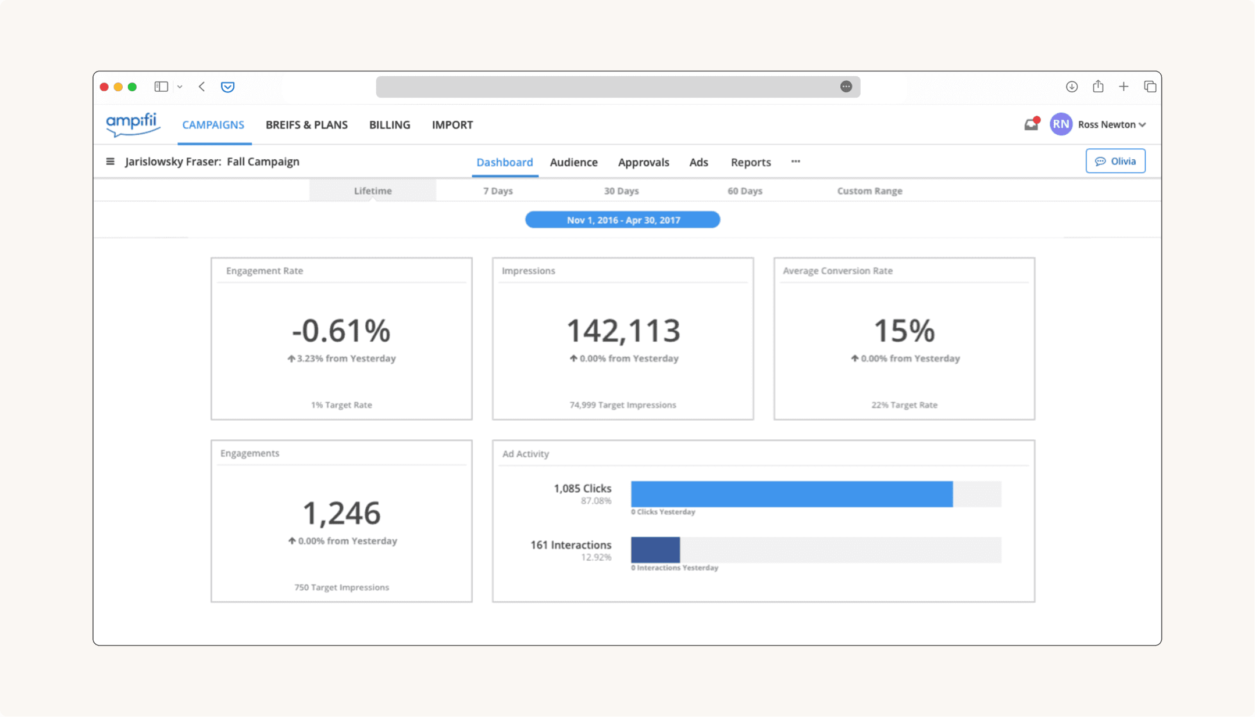Viewport: 1255px width, 717px height.
Task: Toggle the browser sidebar
Action: (x=161, y=86)
